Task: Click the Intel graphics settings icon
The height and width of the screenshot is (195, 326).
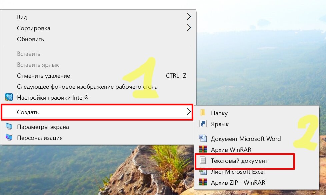Action: pos(9,97)
